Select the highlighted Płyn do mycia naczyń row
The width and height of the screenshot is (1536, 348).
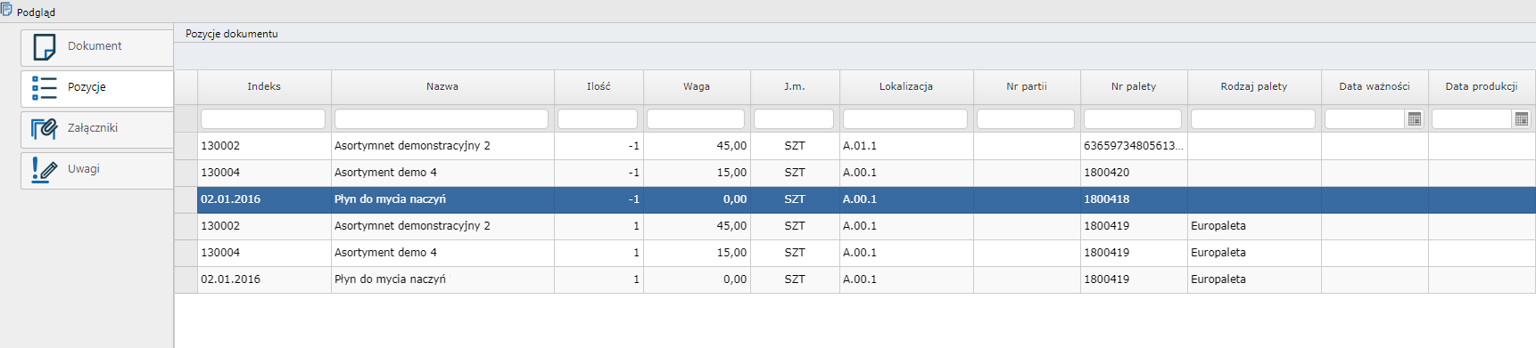tap(855, 199)
